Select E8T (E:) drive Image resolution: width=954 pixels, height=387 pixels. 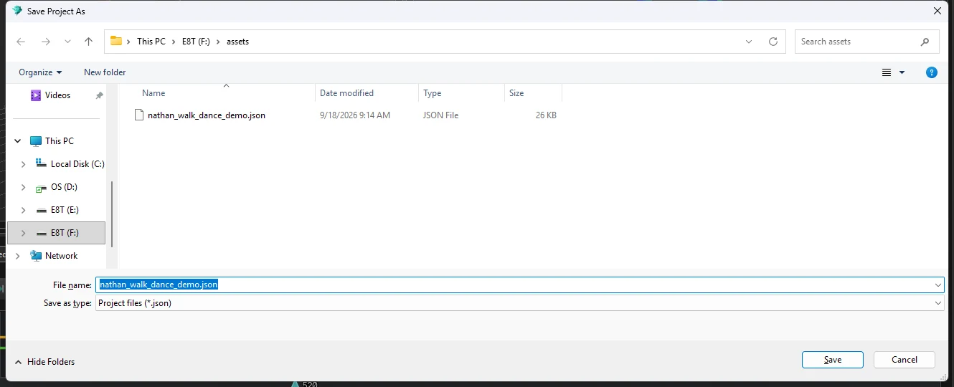coord(65,210)
